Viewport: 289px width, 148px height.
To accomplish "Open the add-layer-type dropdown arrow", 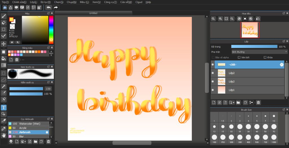I will click(234, 103).
